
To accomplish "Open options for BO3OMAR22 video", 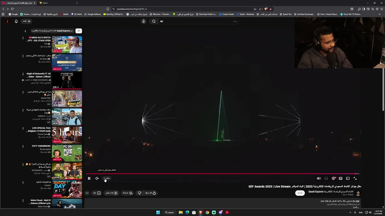I will [x=23, y=164].
